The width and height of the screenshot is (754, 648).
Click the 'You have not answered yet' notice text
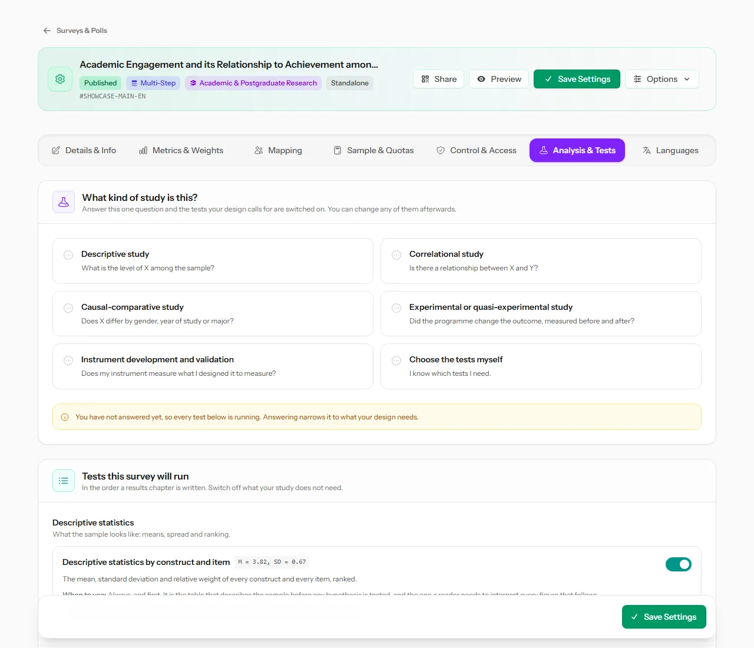pyautogui.click(x=247, y=417)
